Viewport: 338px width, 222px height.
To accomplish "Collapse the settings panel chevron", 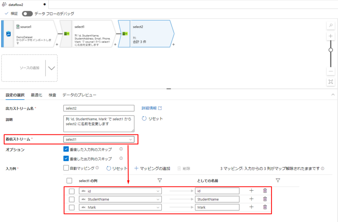I will point(333,95).
